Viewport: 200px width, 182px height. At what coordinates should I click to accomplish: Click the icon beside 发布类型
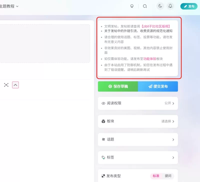(x=103, y=176)
